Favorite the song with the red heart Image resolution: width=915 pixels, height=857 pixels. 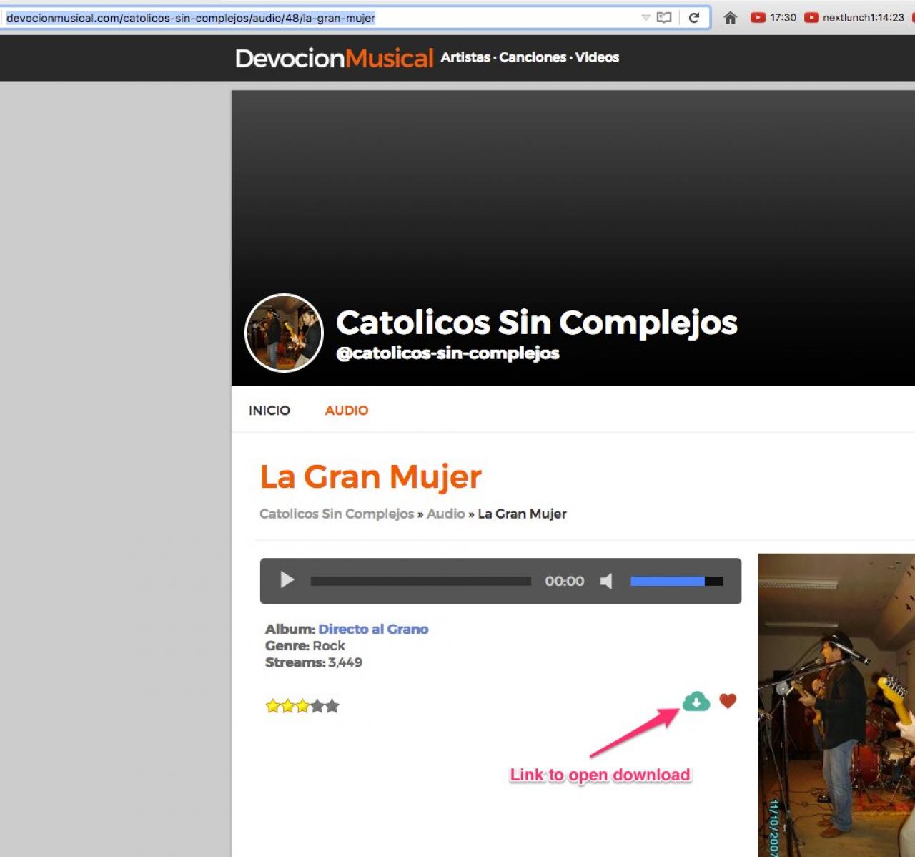(728, 701)
